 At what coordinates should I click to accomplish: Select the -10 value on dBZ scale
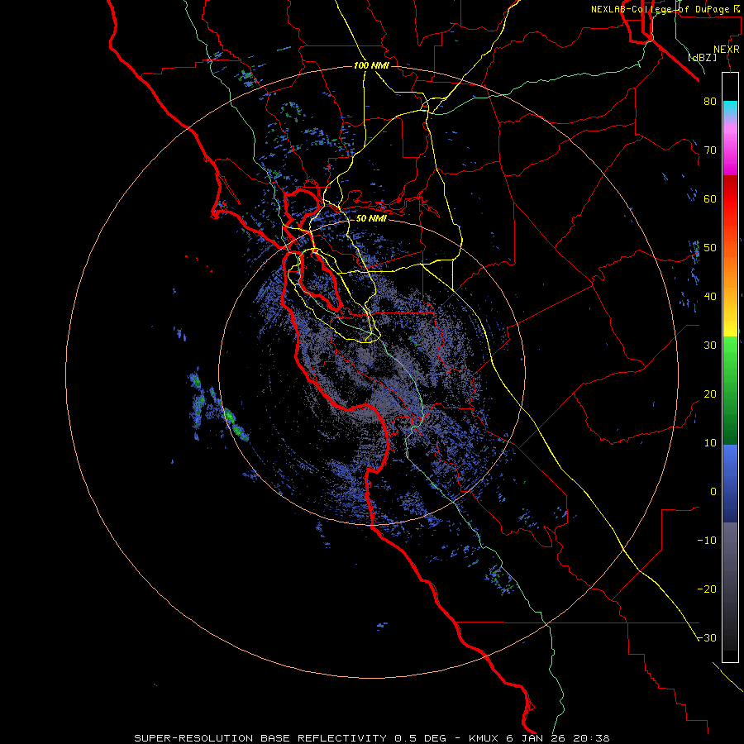[x=707, y=541]
